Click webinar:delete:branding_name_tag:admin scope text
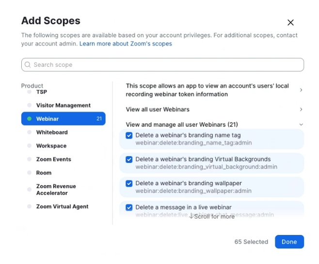The image size is (319, 264). (194, 143)
